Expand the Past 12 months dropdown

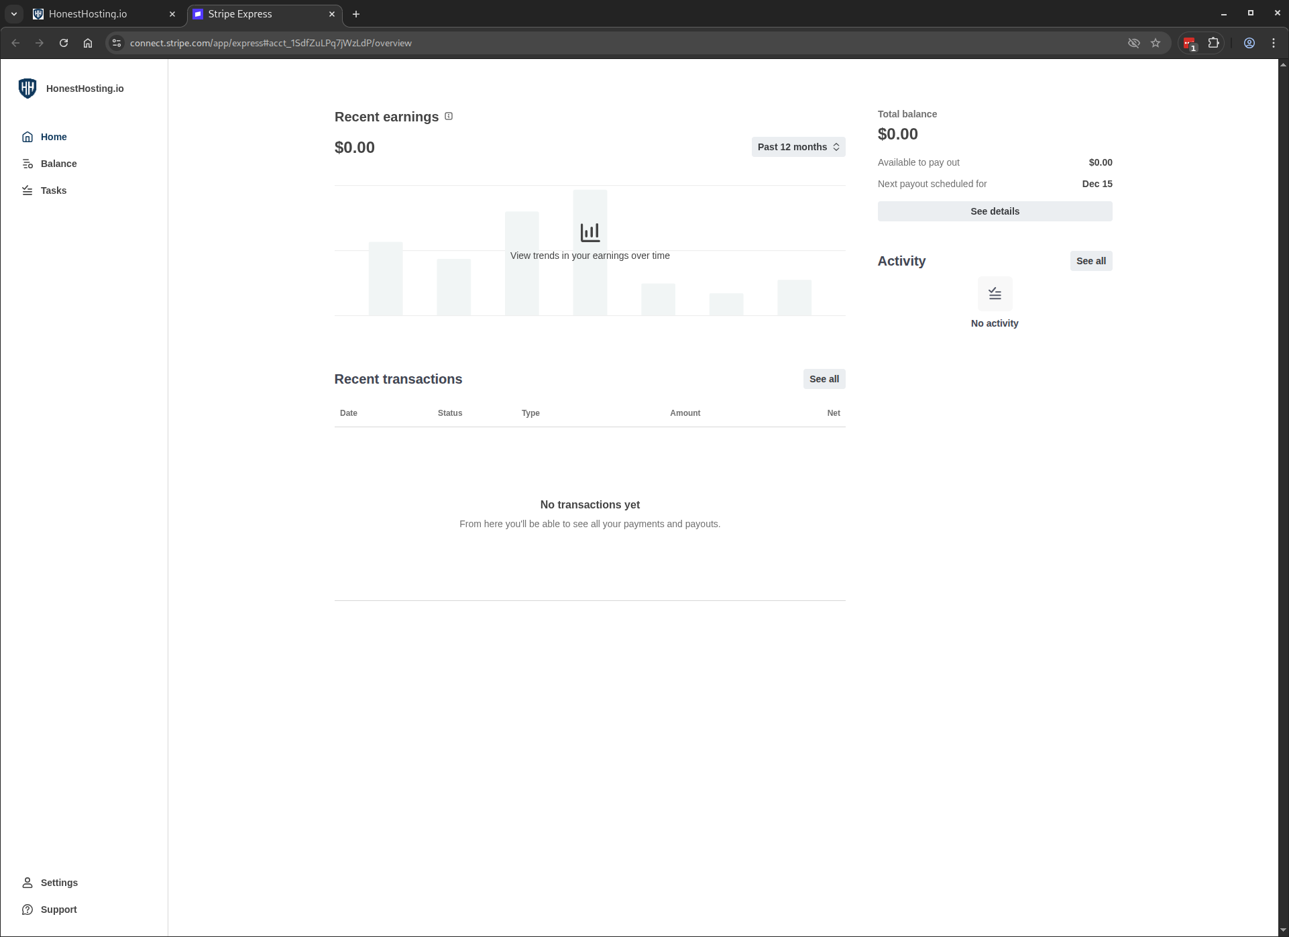pos(798,147)
